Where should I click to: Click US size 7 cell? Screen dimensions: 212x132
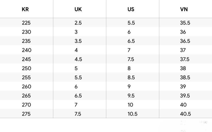129,50
